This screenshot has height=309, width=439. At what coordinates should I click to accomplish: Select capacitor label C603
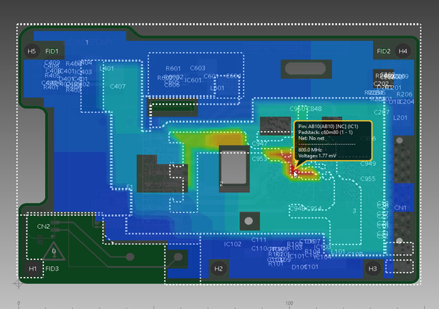pos(198,68)
